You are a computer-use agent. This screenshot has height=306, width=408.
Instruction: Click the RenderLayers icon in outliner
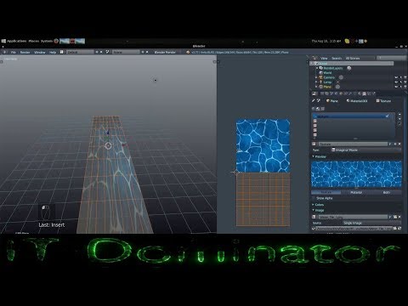click(x=321, y=68)
